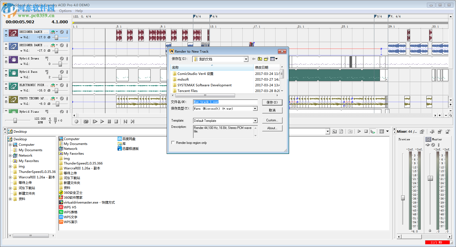The height and width of the screenshot is (247, 456).
Task: Check the Render loop region only box
Action: click(173, 143)
